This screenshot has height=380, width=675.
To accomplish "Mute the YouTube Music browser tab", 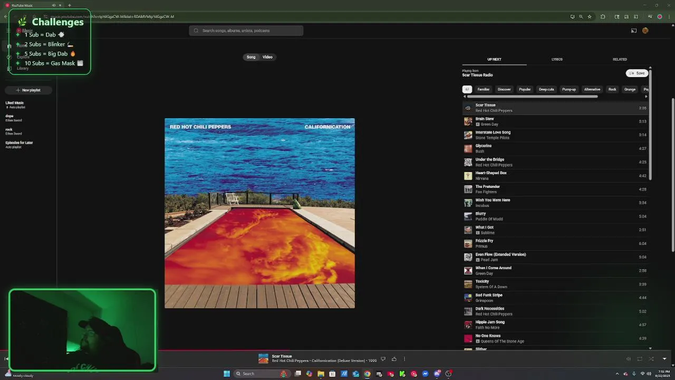I will point(53,5).
